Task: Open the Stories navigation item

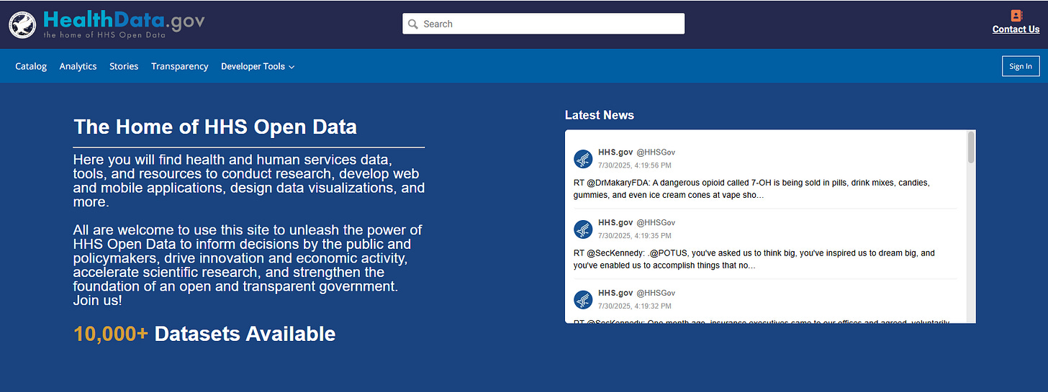Action: 124,66
